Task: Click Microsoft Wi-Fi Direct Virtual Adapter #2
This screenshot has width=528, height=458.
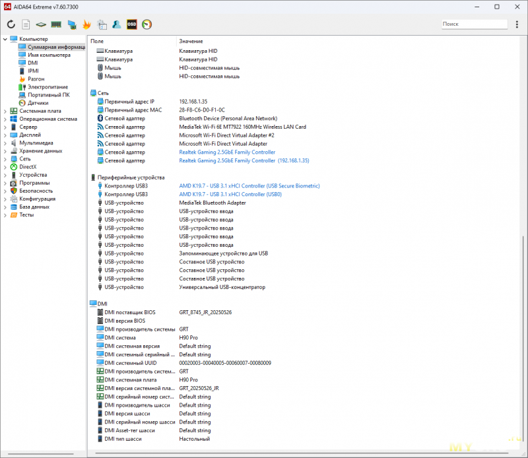Action: [226, 135]
